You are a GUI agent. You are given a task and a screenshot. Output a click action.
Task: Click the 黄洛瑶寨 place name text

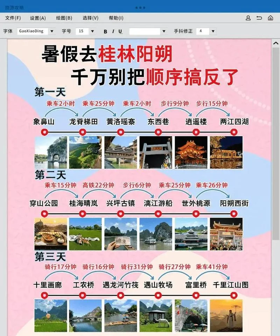pos(121,121)
